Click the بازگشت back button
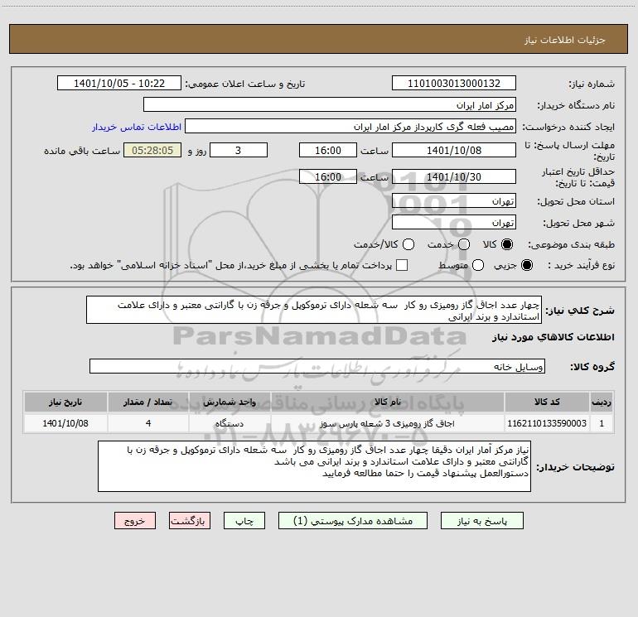The image size is (638, 617). pyautogui.click(x=190, y=521)
